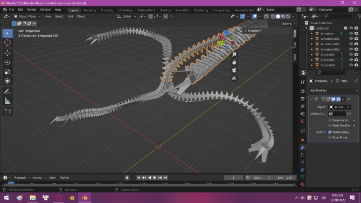Clear the modifier Object field
Image resolution: width=361 pixels, height=203 pixels.
click(x=348, y=107)
